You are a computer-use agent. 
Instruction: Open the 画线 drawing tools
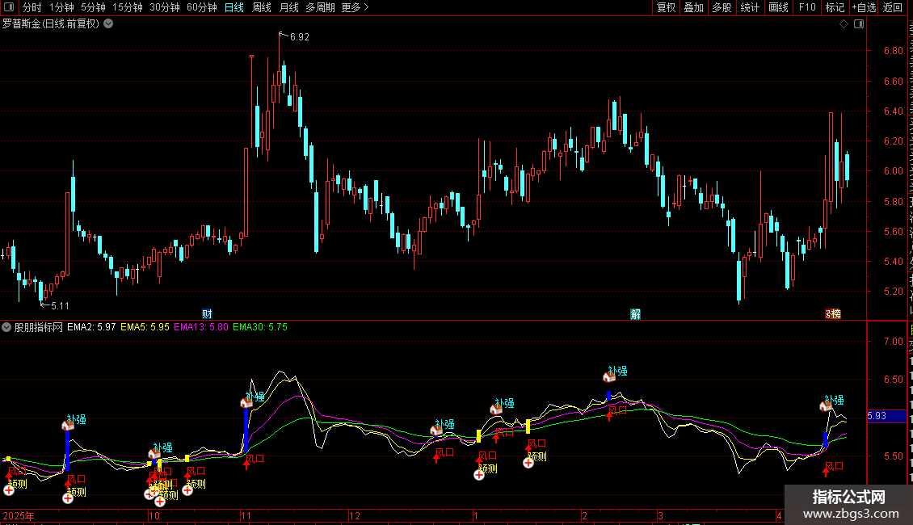coord(779,7)
